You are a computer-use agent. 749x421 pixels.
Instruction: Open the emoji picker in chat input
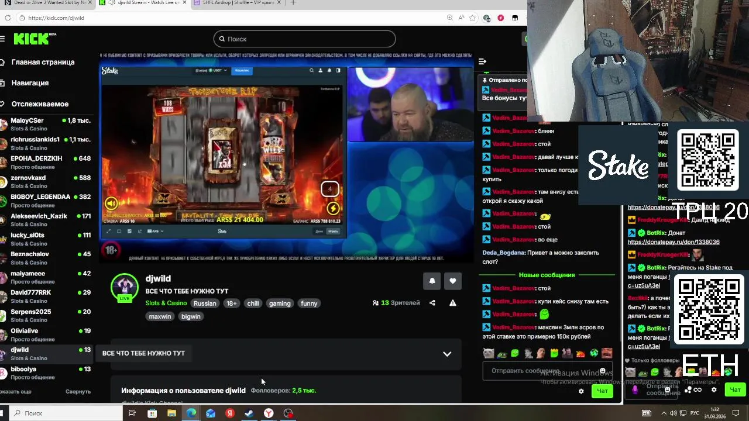tap(602, 371)
